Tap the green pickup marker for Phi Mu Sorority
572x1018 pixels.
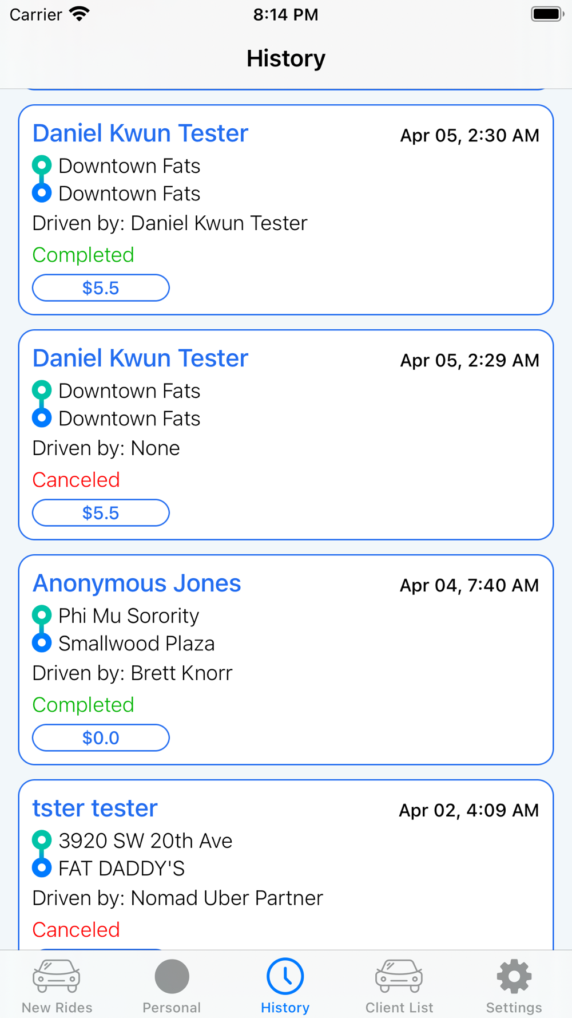(x=42, y=615)
